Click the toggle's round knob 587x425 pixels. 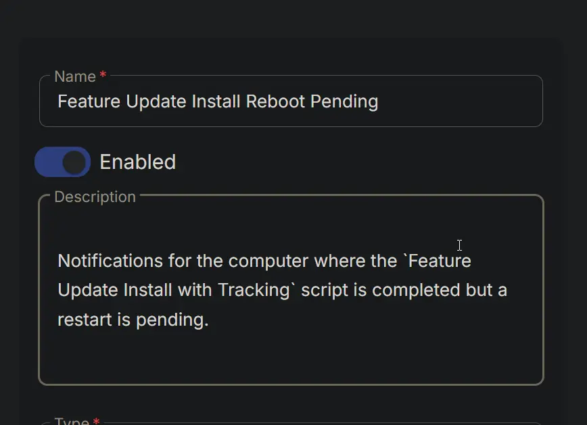74,162
